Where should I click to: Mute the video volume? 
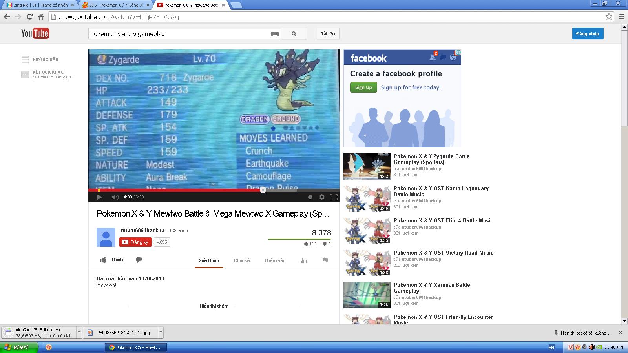click(x=115, y=197)
